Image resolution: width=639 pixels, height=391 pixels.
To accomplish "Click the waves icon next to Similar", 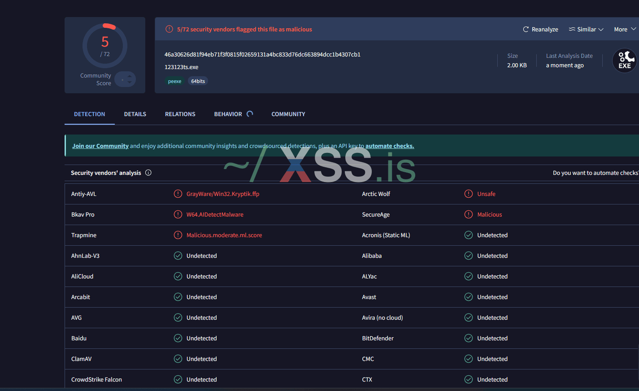I will coord(571,29).
